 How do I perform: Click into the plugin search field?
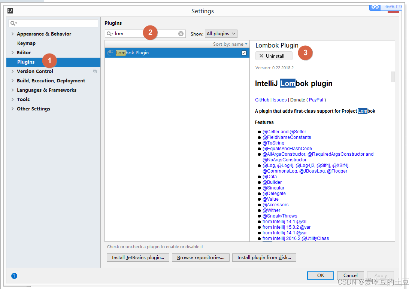coord(145,34)
